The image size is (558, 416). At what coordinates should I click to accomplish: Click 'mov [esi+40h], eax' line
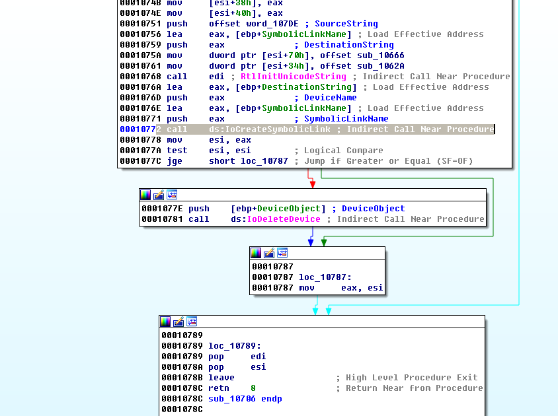[225, 13]
